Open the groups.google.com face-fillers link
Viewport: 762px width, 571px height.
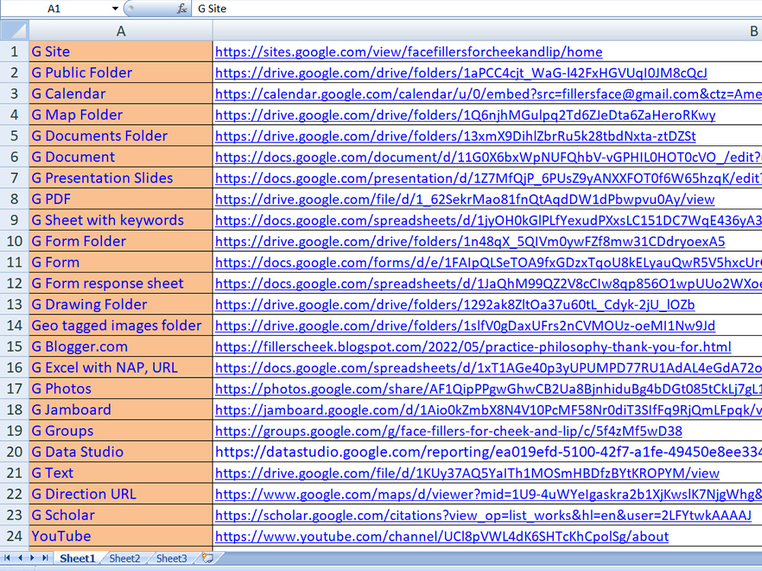click(x=449, y=431)
